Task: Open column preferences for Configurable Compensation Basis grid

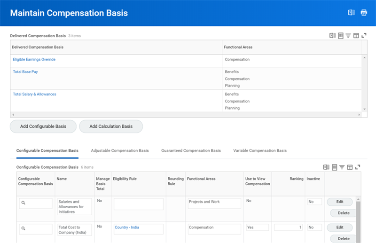Action: (x=350, y=167)
